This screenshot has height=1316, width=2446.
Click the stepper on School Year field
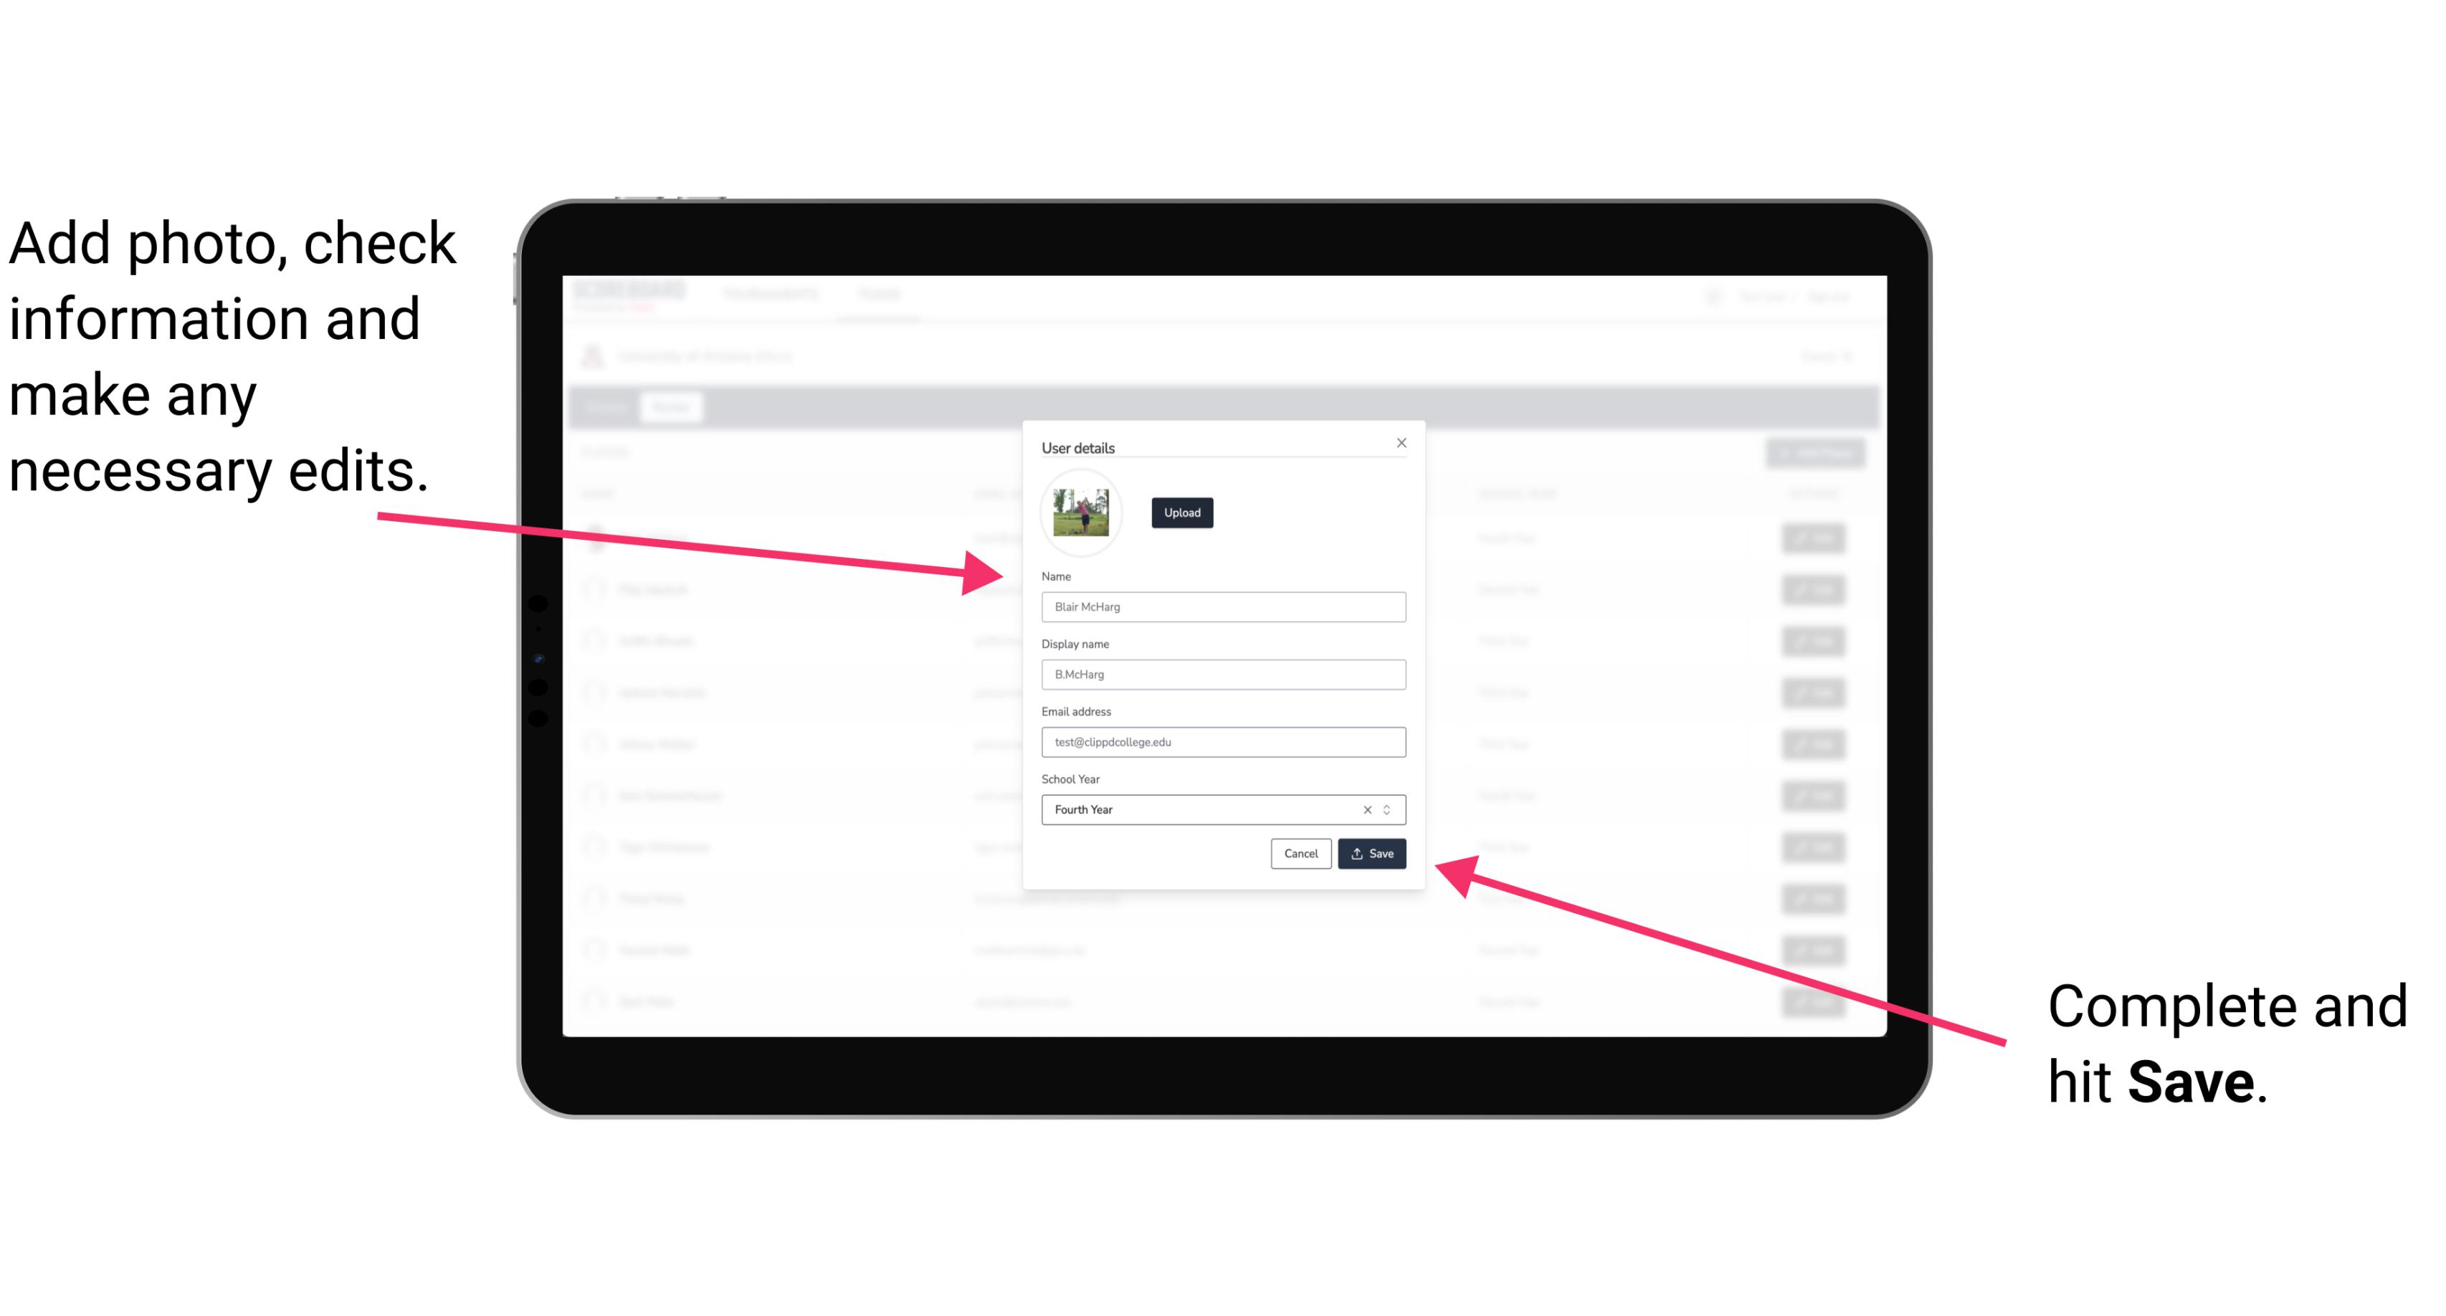click(1391, 809)
